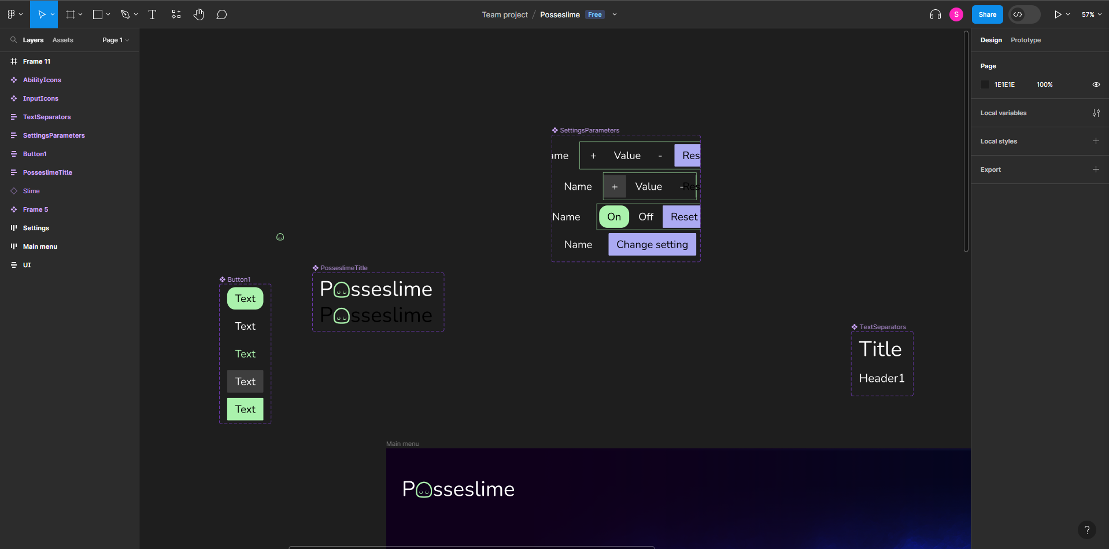
Task: Open the Resources/components tool
Action: coord(176,14)
